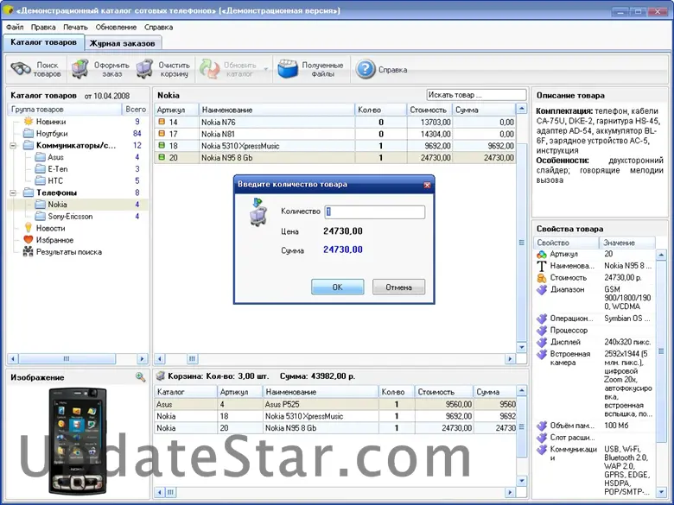Click the icon beside Дисплей property
The width and height of the screenshot is (674, 505).
[542, 342]
